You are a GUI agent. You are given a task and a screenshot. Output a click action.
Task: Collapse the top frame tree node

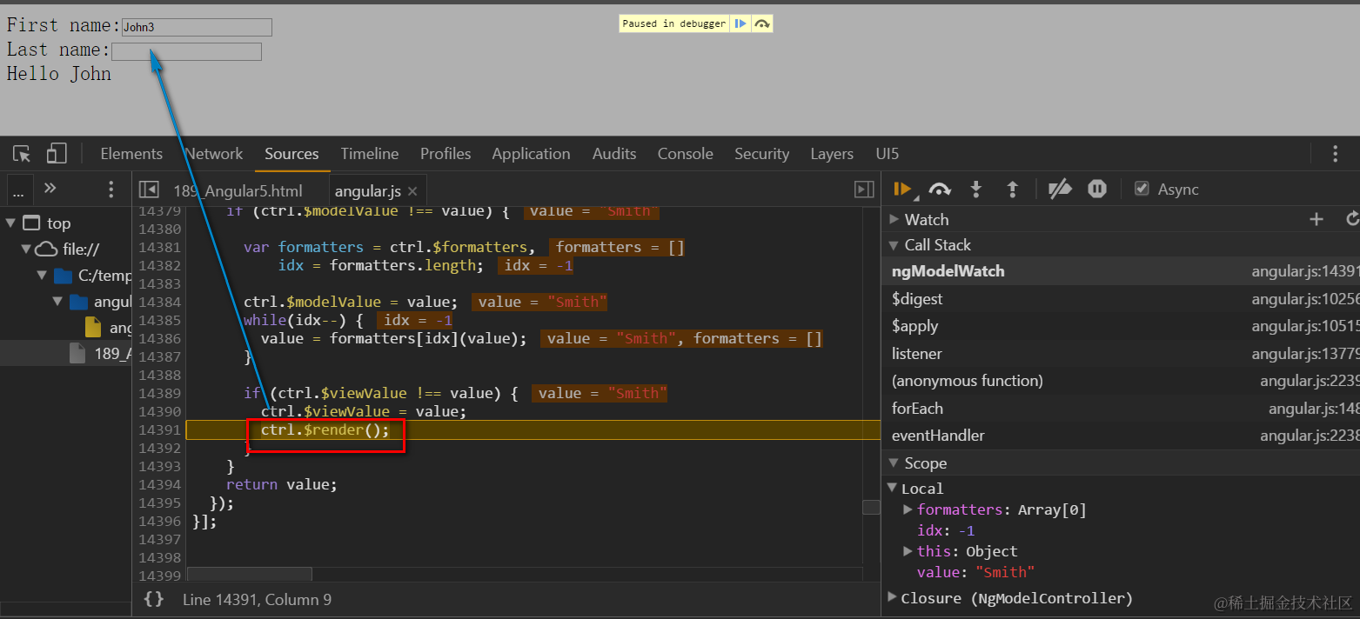(x=10, y=223)
